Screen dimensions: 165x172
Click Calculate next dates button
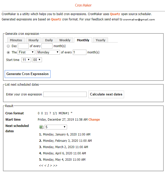(x=106, y=94)
